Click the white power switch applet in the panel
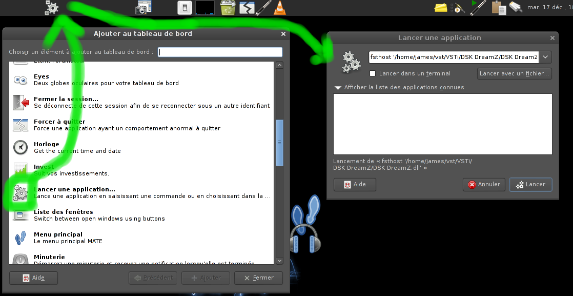The height and width of the screenshot is (296, 573). tap(185, 8)
